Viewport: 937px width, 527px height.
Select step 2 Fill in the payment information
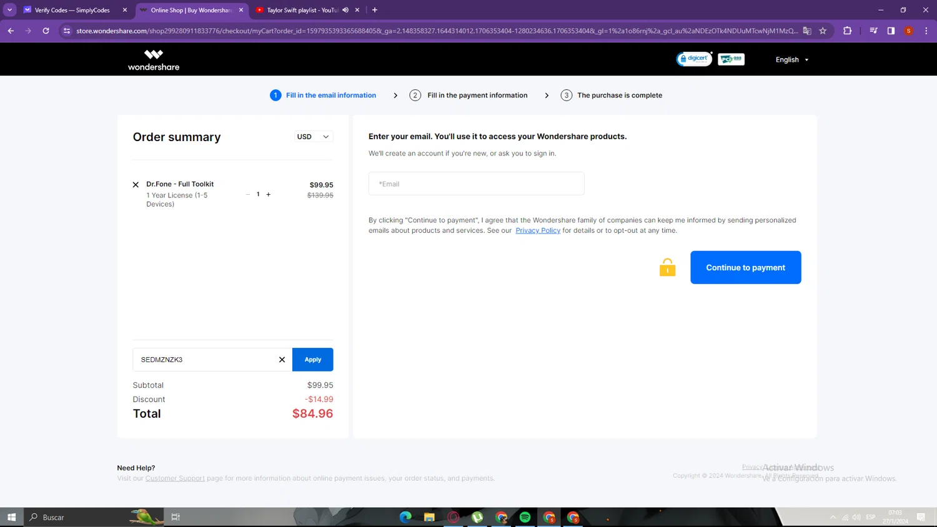tap(468, 96)
